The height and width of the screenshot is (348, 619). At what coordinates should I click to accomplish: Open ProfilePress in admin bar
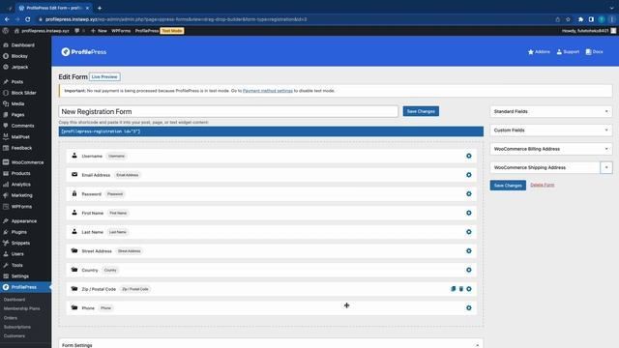click(147, 30)
